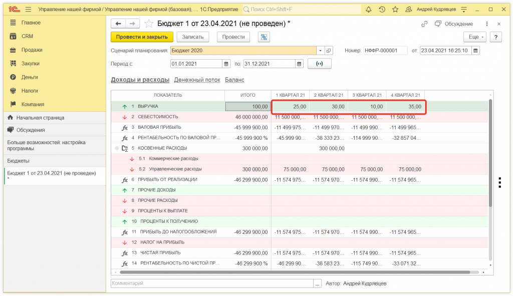Open the calendar picker for period start date

tap(225, 64)
